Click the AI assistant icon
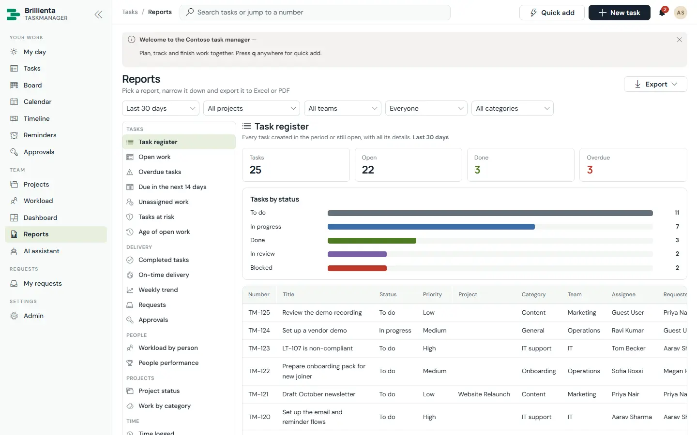 [14, 251]
